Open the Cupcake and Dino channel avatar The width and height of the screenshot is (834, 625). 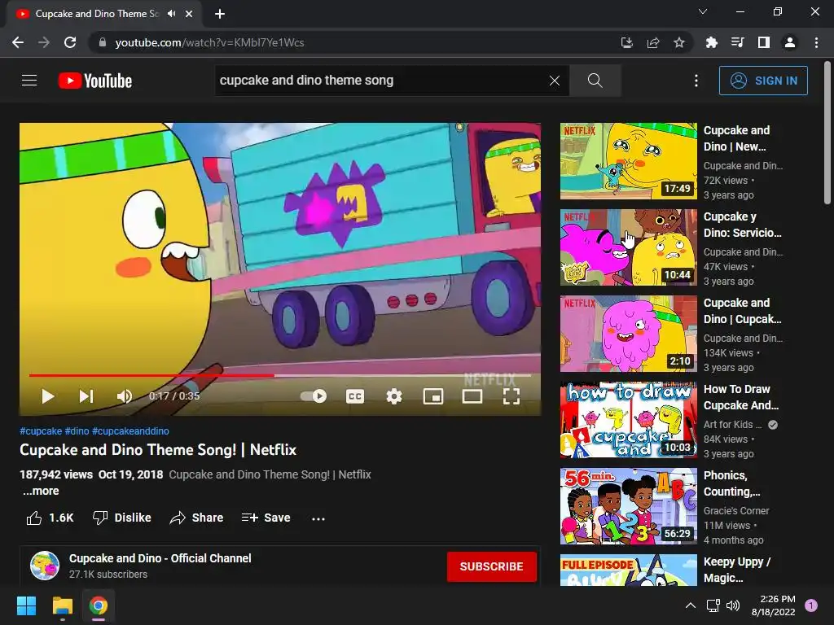pyautogui.click(x=45, y=566)
